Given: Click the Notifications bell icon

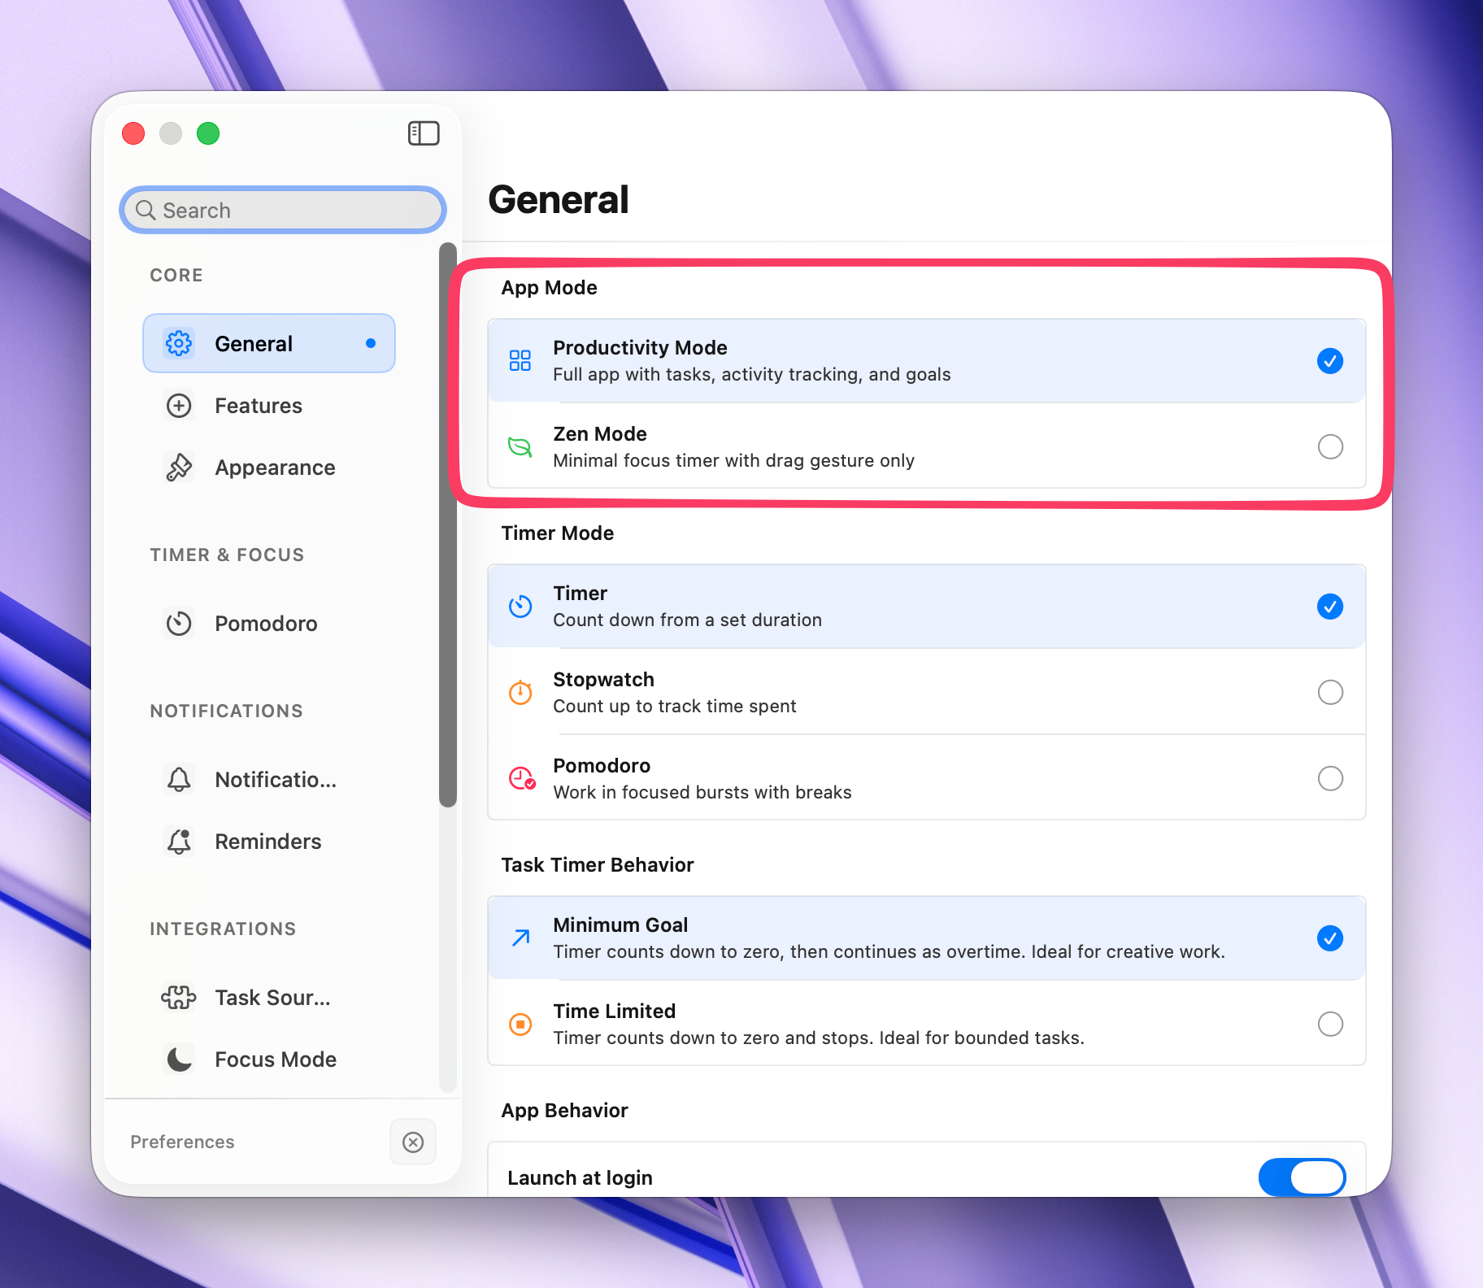Looking at the screenshot, I should (179, 780).
